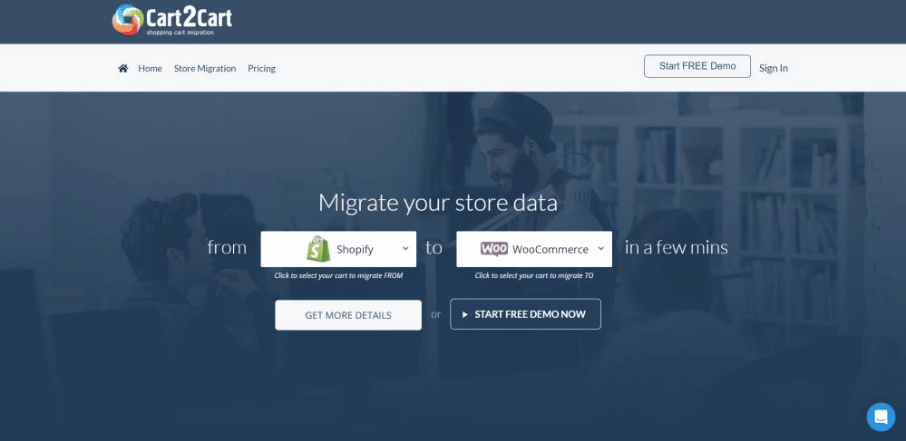906x441 pixels.
Task: Open the Store Migration menu
Action: coord(205,68)
